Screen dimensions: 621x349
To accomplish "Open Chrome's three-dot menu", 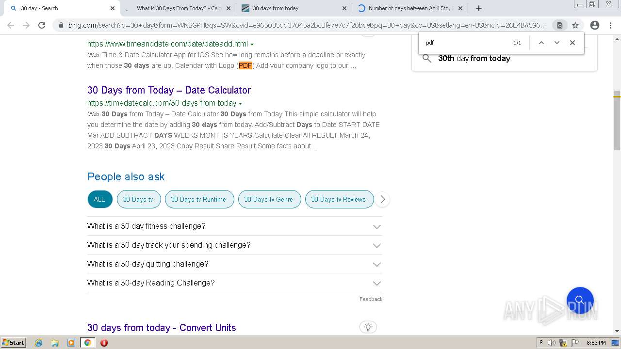I will 611,25.
